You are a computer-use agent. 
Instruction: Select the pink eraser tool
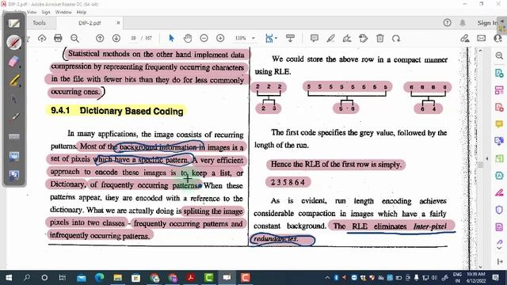(14, 62)
